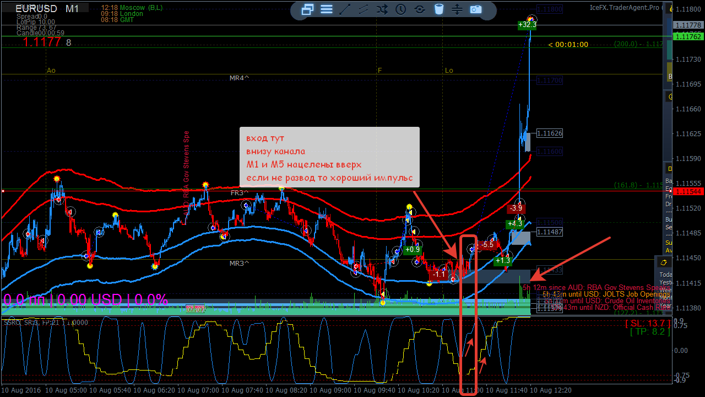Click the FR3^ level label
The height and width of the screenshot is (397, 705).
pyautogui.click(x=240, y=194)
